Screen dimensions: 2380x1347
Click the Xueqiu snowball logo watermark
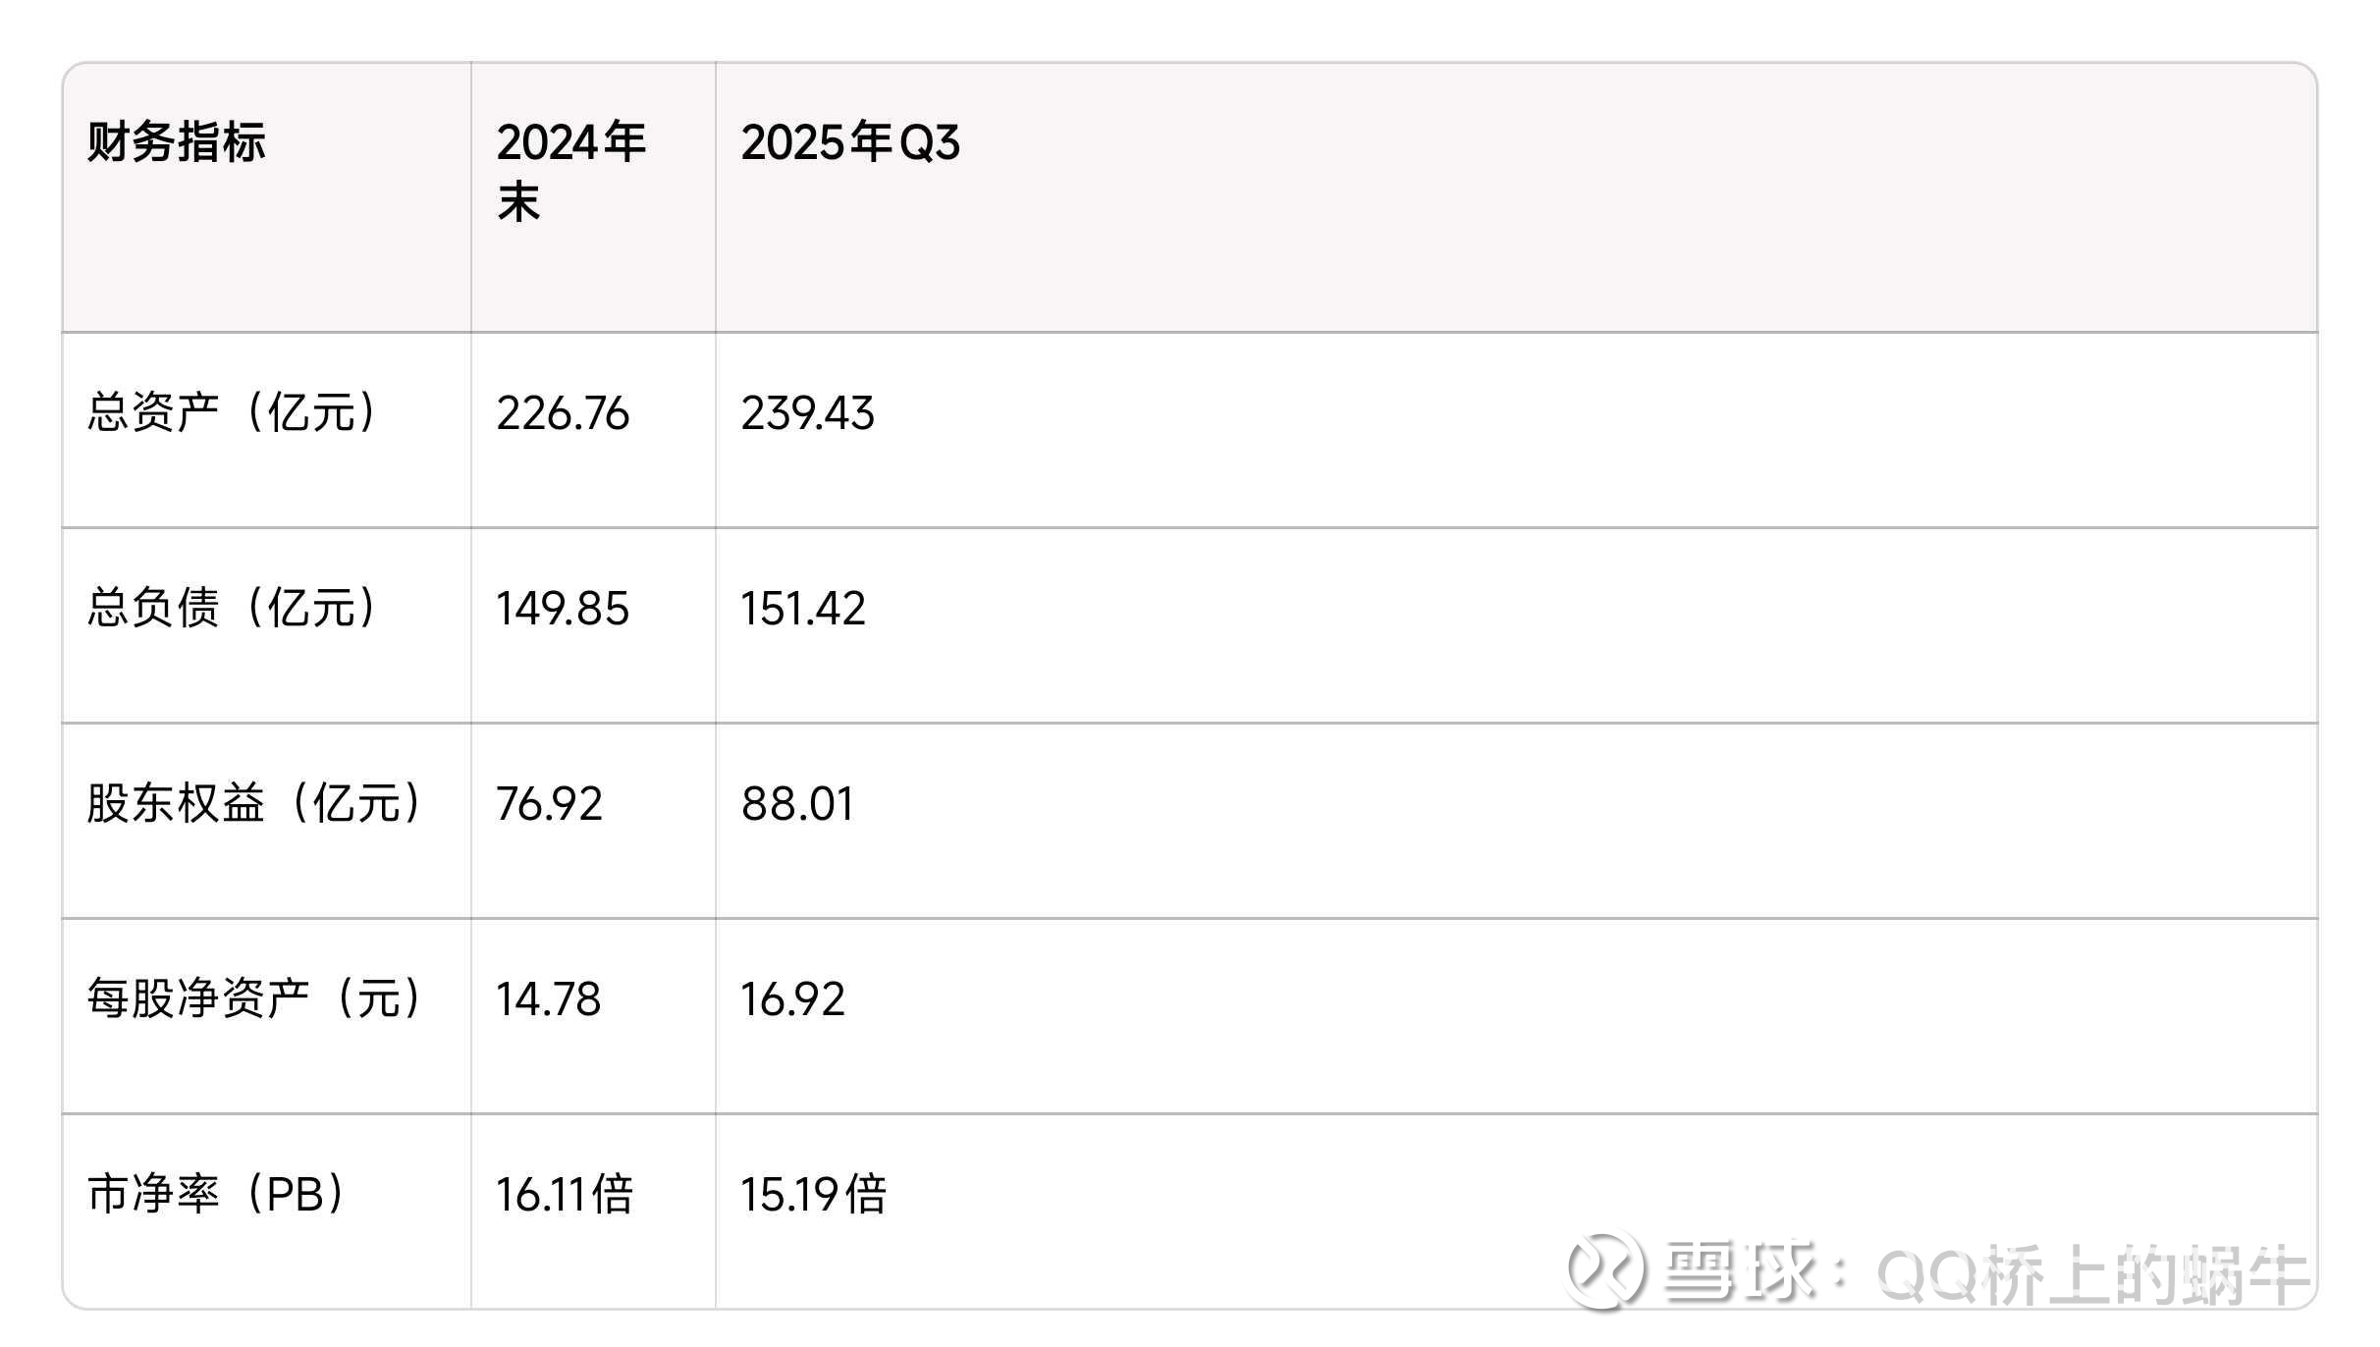[1606, 1270]
